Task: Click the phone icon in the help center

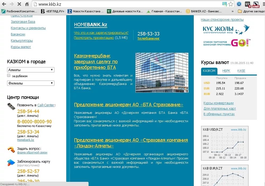Action: tap(11, 106)
